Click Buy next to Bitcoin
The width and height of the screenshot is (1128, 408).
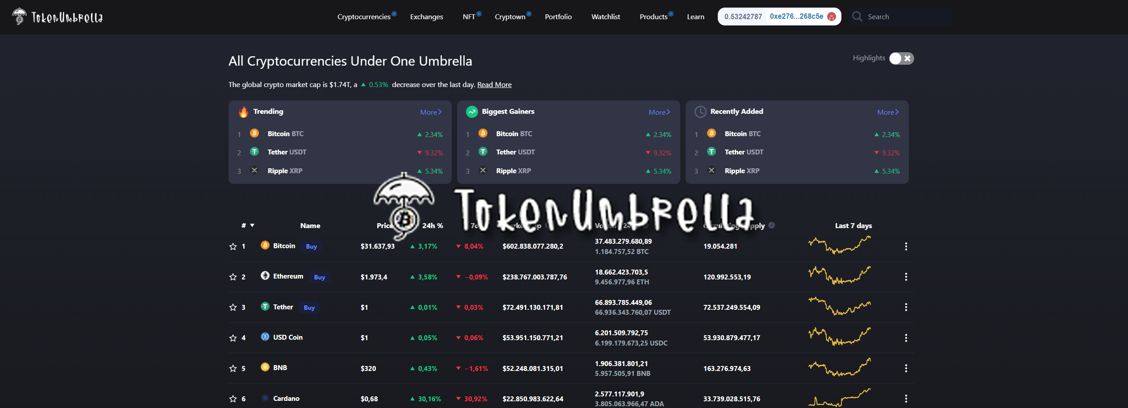click(x=312, y=246)
